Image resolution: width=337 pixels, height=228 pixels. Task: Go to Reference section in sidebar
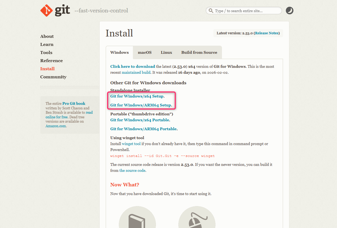click(x=51, y=61)
